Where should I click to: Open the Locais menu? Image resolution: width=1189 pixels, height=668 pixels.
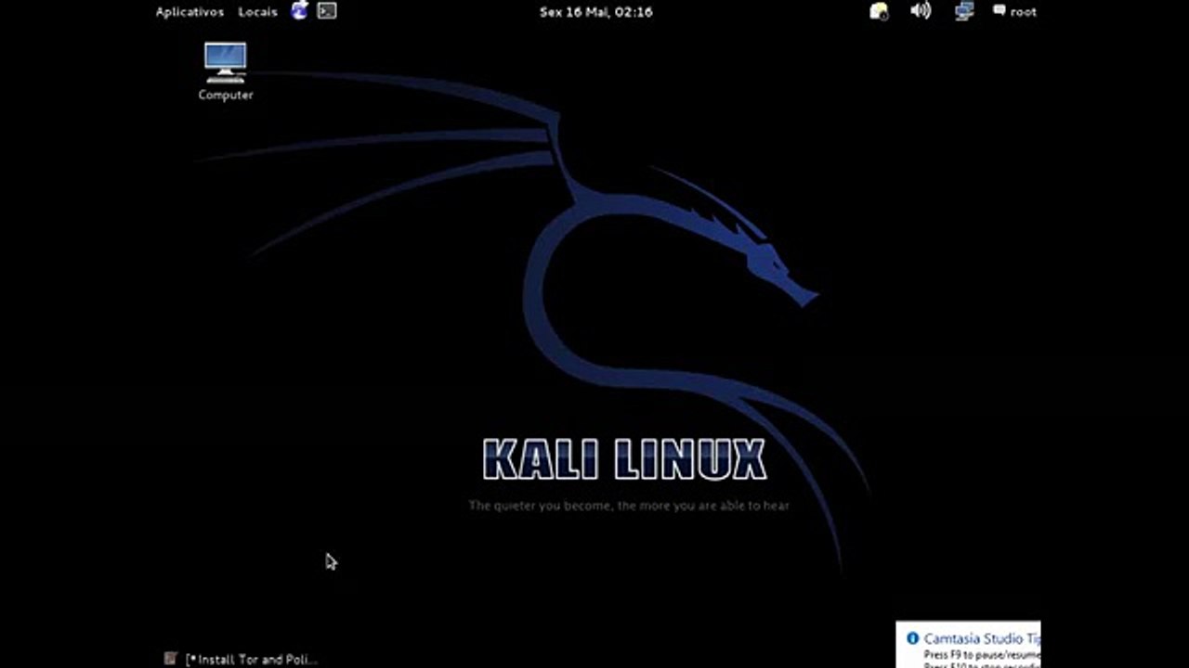pyautogui.click(x=257, y=12)
